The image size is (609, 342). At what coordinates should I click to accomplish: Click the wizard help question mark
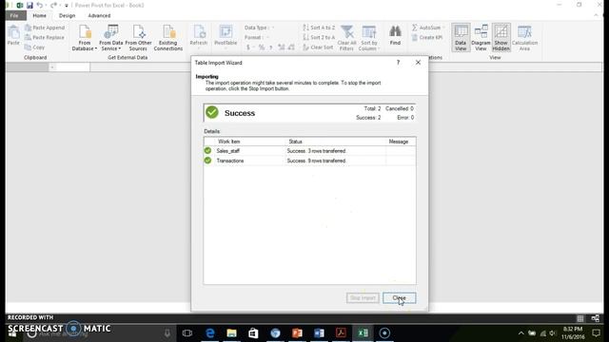pyautogui.click(x=398, y=63)
